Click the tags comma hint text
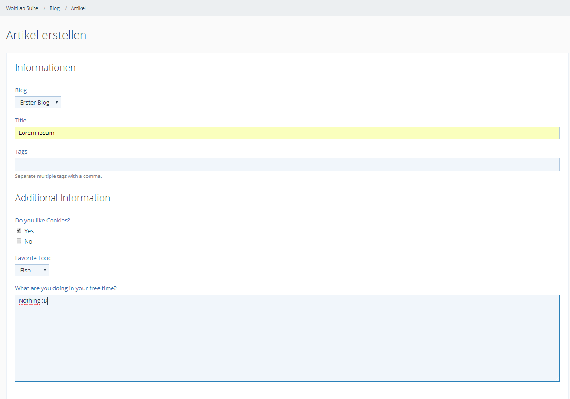The width and height of the screenshot is (570, 399). point(58,176)
